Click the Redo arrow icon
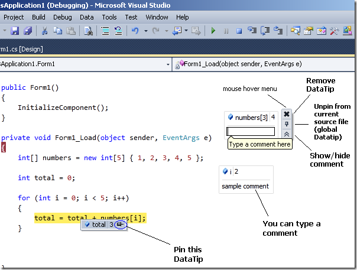The height and width of the screenshot is (270, 357). 156,31
